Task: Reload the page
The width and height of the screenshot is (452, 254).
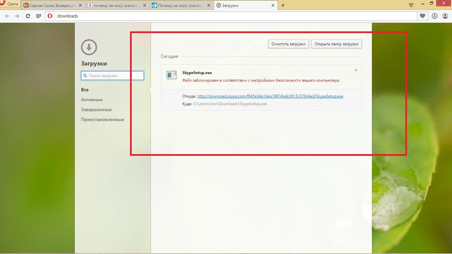Action: tap(28, 16)
